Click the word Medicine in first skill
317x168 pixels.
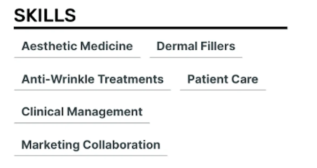pyautogui.click(x=107, y=46)
